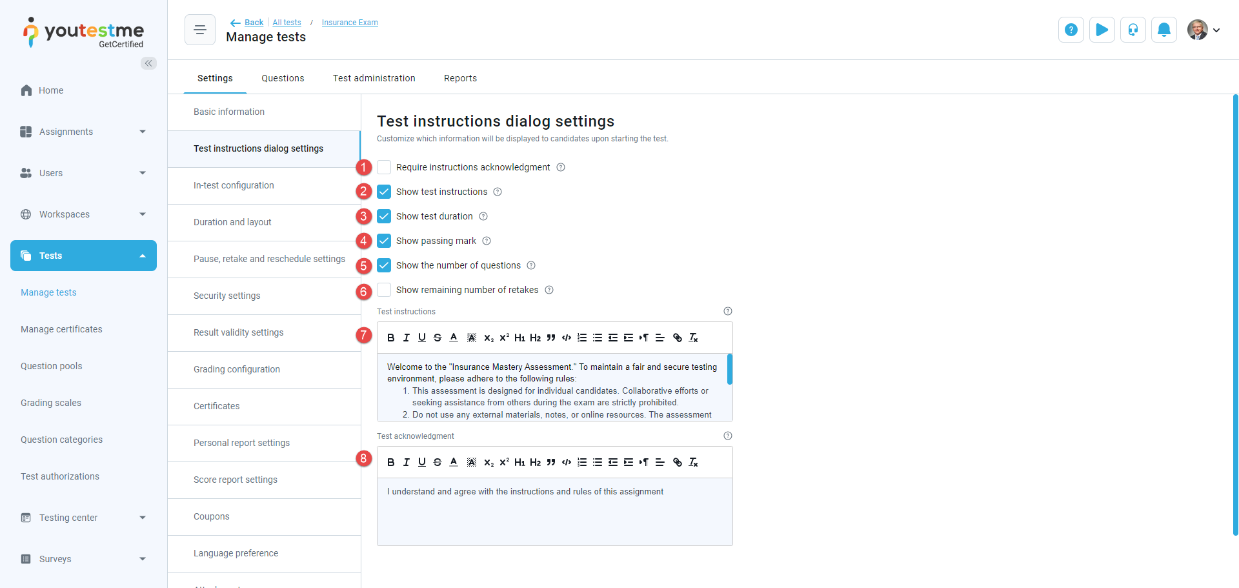Open the headset support button
Screen dimensions: 1239x588
(x=1133, y=30)
